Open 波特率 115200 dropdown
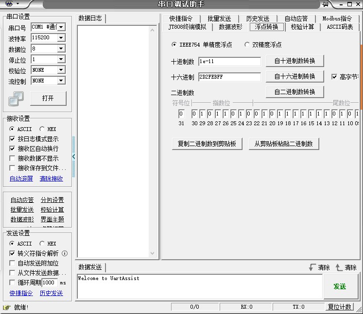Viewport: 363px width, 314px height. tap(61, 38)
